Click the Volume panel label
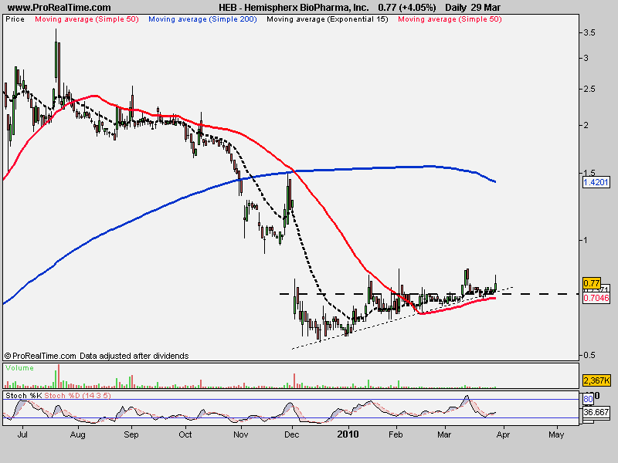618x463 pixels. coord(20,368)
